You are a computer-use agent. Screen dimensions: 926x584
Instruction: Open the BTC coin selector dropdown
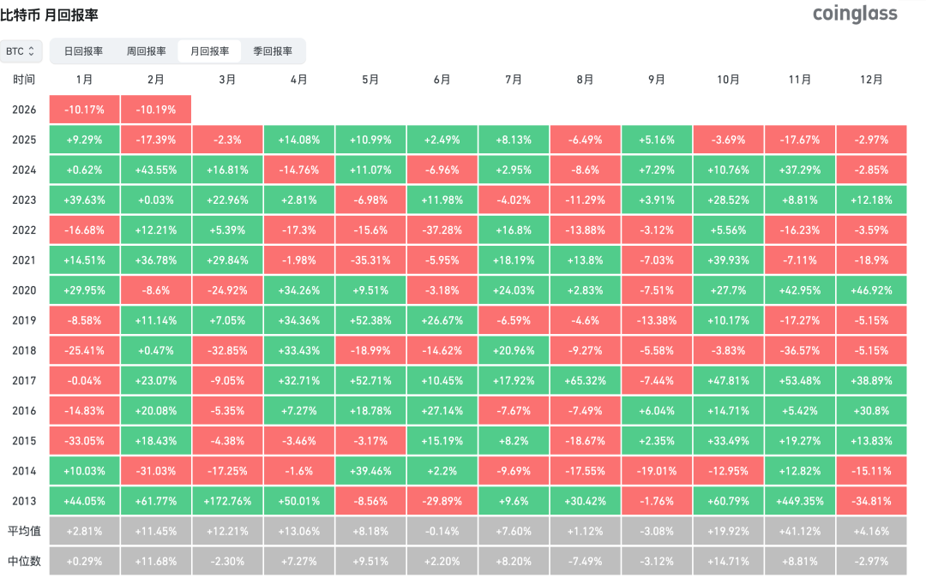21,51
